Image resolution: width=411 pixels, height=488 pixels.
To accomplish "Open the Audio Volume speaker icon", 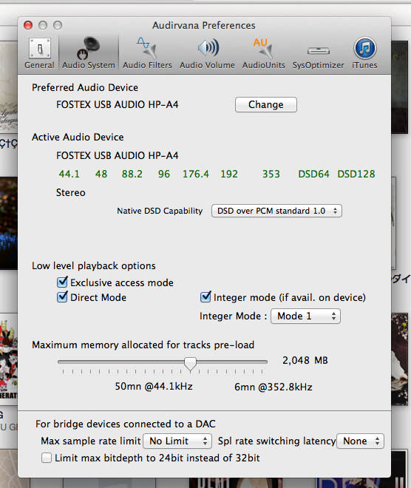I will pyautogui.click(x=208, y=48).
